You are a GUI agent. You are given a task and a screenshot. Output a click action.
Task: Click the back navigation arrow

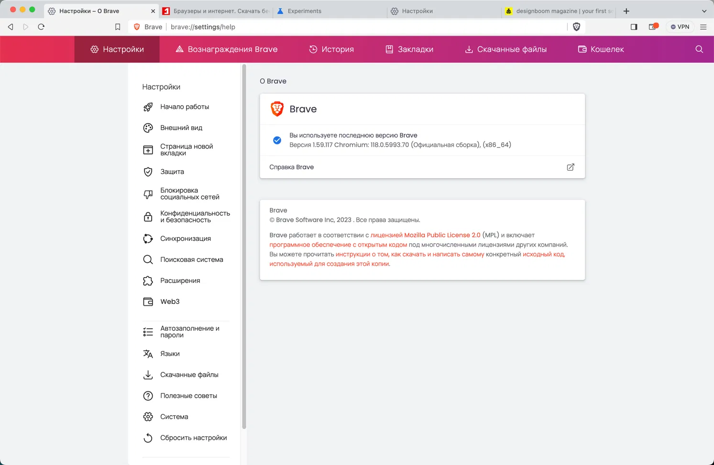point(11,27)
